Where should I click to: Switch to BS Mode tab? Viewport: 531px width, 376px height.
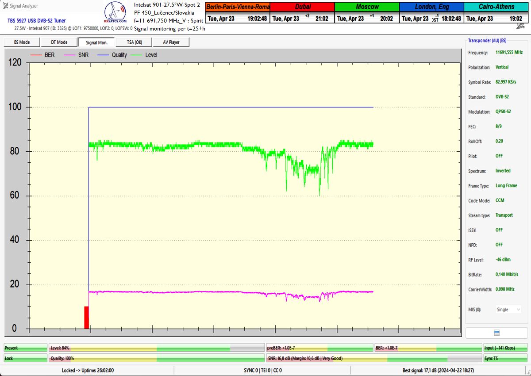click(x=22, y=42)
